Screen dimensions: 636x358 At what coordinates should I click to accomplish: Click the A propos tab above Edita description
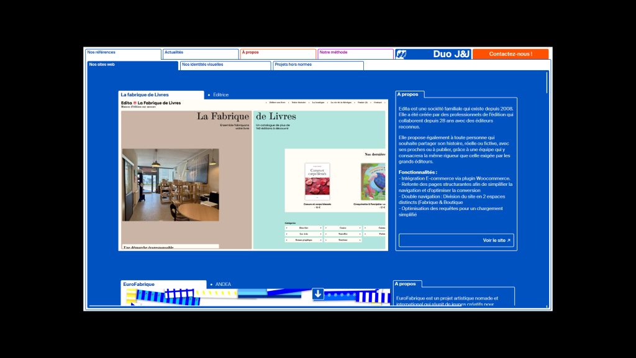tap(410, 94)
